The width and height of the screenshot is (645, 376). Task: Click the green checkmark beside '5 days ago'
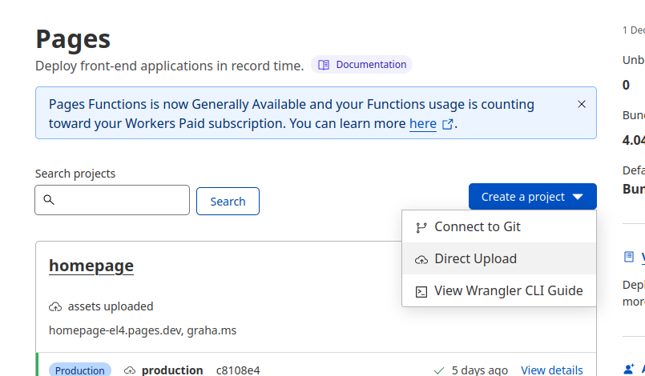tap(438, 370)
